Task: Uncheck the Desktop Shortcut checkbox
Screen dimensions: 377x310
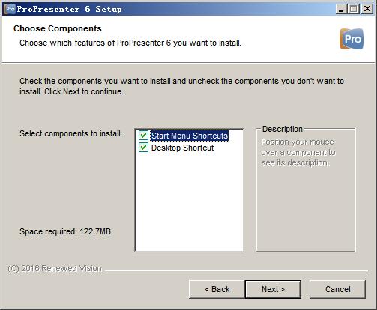Action: (x=143, y=148)
